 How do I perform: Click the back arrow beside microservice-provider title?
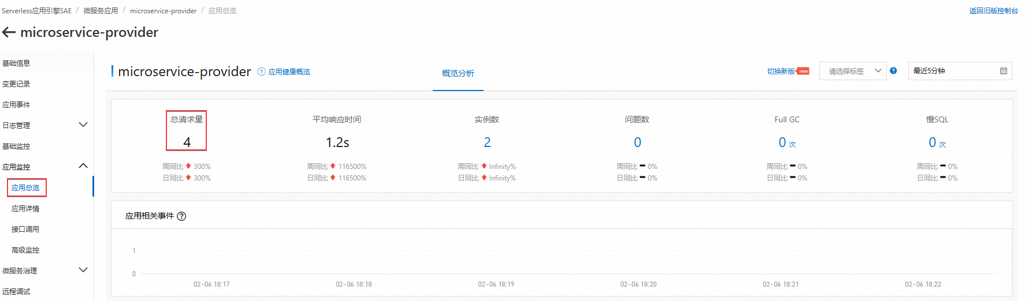pyautogui.click(x=9, y=32)
